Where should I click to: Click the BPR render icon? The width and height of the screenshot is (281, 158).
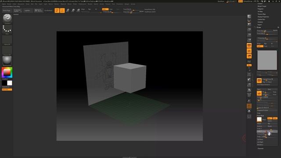[x=249, y=17]
